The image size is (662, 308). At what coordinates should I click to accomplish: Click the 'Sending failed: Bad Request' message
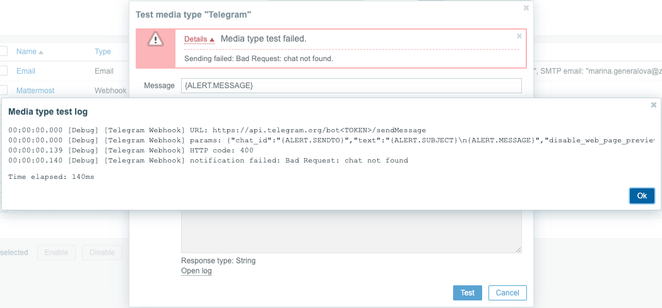pos(259,59)
